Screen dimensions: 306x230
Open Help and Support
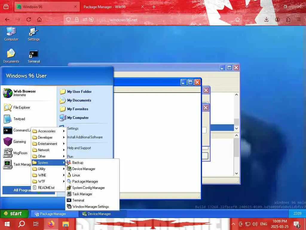pos(79,148)
